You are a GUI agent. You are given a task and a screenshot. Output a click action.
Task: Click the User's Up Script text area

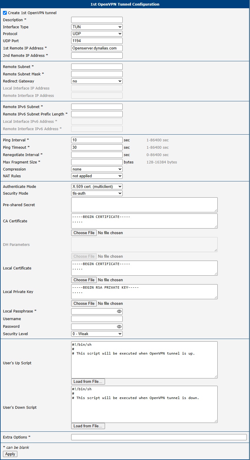pos(144,360)
